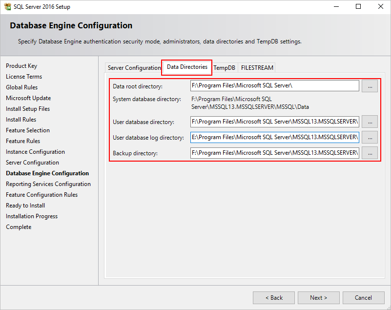Click the Data root directory label
Image resolution: width=391 pixels, height=310 pixels.
pyautogui.click(x=138, y=86)
